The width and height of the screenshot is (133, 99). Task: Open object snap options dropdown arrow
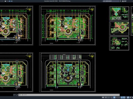point(126,97)
